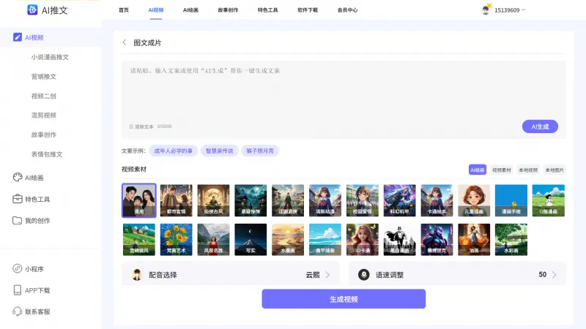The image size is (586, 329).
Task: Select the 3D卡通 style thumbnail
Action: (363, 240)
